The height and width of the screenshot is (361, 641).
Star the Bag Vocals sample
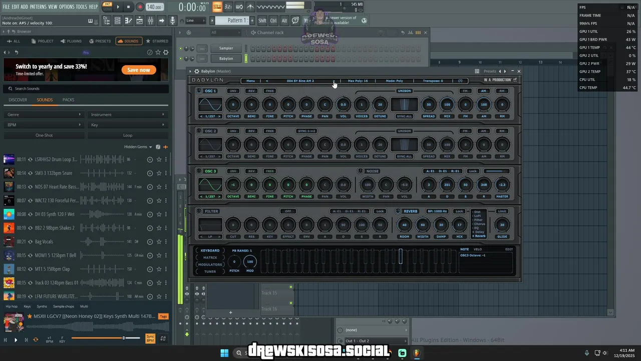159,242
